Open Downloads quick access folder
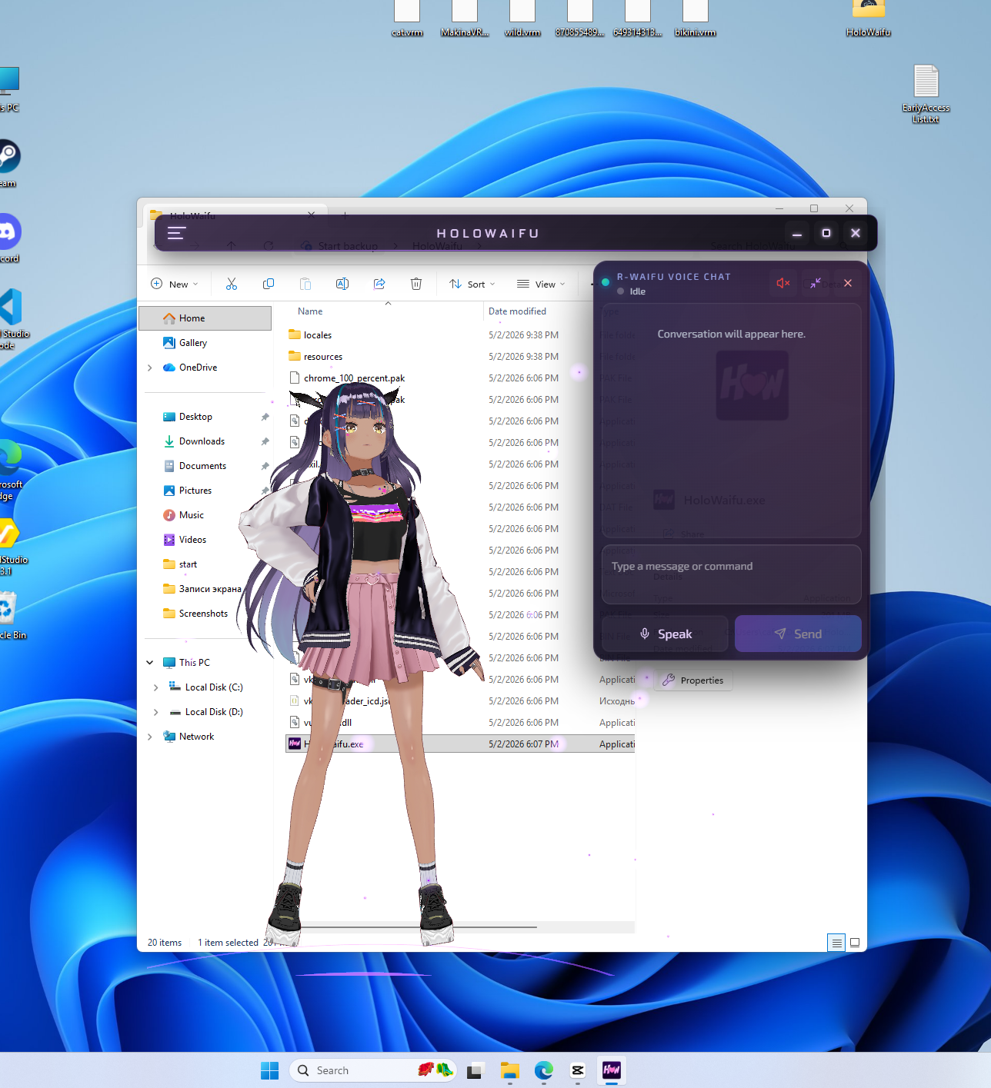Screen dimensions: 991x1088 point(202,441)
